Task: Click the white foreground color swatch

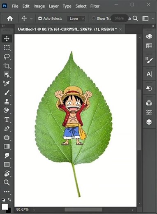Action: (5, 207)
